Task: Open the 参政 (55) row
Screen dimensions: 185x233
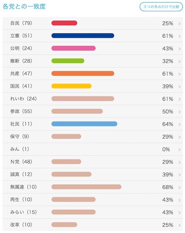Action: 92,111
